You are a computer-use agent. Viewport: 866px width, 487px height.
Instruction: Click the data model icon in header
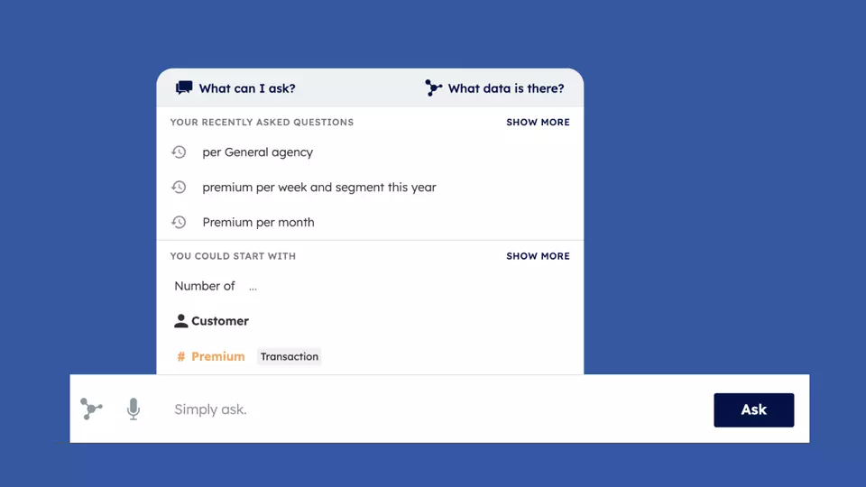433,88
